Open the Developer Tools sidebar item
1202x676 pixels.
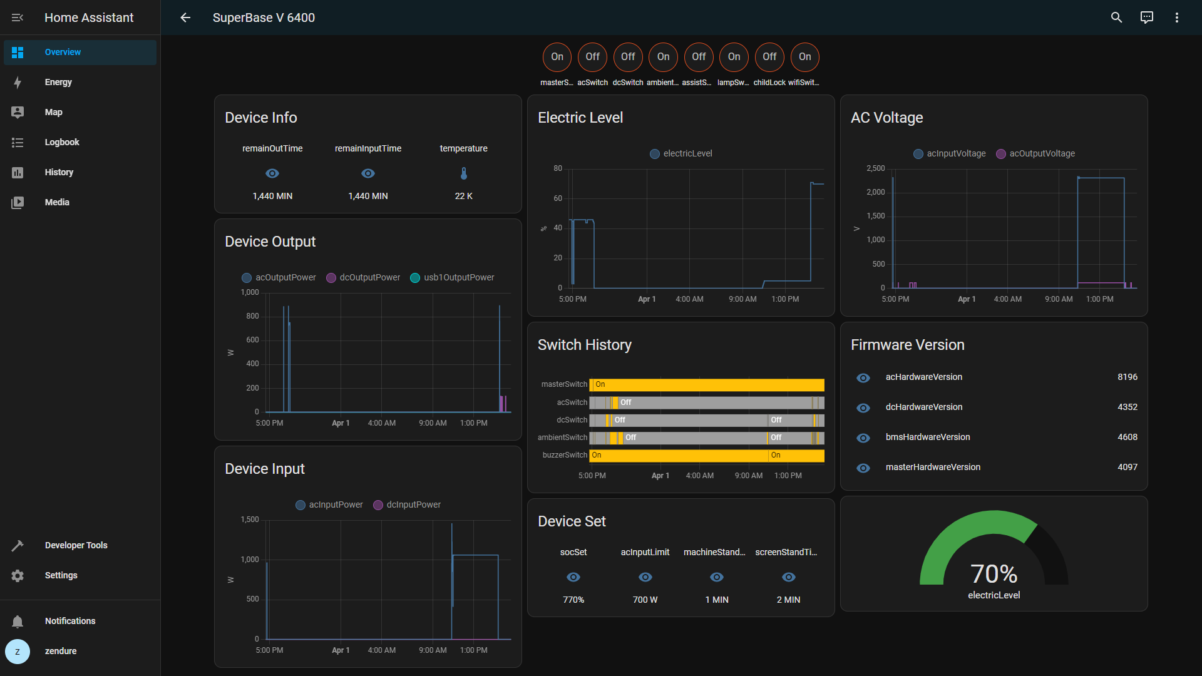(x=76, y=545)
